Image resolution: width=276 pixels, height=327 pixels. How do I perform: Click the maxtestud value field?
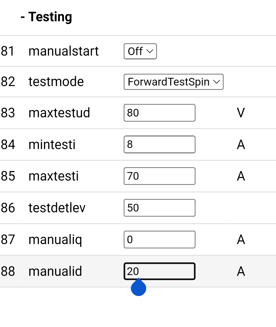click(x=159, y=113)
